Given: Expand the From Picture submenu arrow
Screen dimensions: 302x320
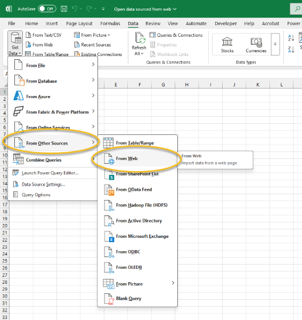Looking at the screenshot, I should (173, 283).
